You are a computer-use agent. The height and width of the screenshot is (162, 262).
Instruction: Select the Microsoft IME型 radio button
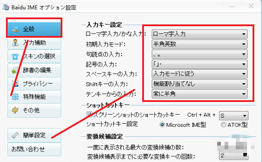pyautogui.click(x=162, y=125)
